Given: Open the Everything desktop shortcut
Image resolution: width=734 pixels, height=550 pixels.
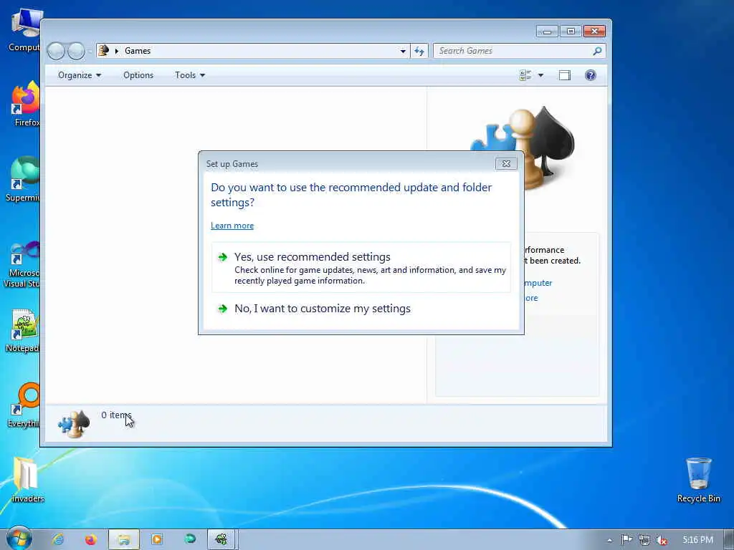Looking at the screenshot, I should [x=24, y=405].
